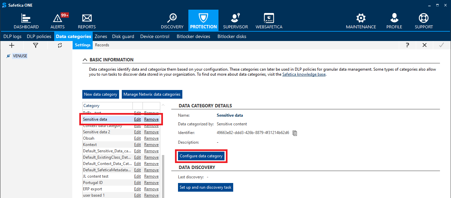Open the WebSafetica module
451x198 pixels.
pyautogui.click(x=269, y=21)
